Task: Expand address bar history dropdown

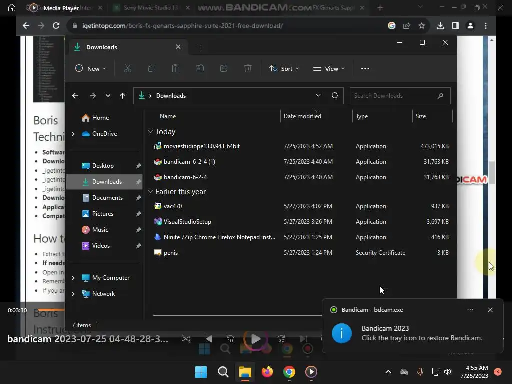Action: pos(318,95)
